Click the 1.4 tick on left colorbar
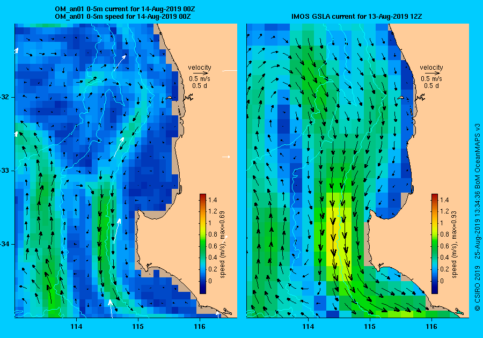The width and height of the screenshot is (483, 338). [x=213, y=200]
